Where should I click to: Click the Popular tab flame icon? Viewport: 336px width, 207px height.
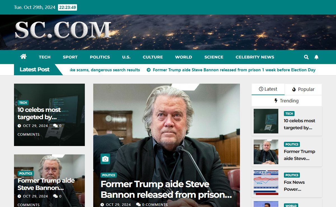click(294, 89)
